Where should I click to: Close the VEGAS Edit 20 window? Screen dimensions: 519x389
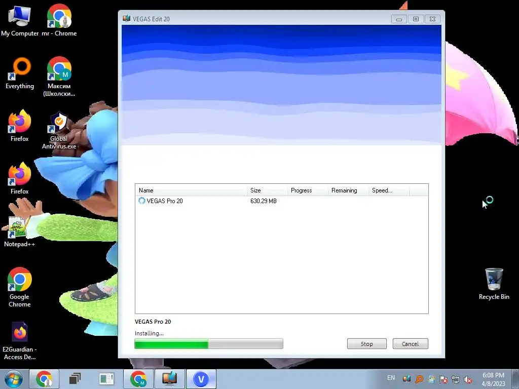tap(432, 19)
